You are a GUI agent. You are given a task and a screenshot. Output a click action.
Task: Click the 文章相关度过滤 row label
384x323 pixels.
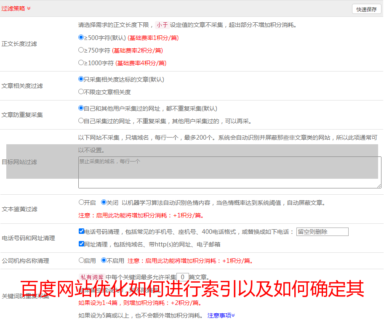[22, 86]
